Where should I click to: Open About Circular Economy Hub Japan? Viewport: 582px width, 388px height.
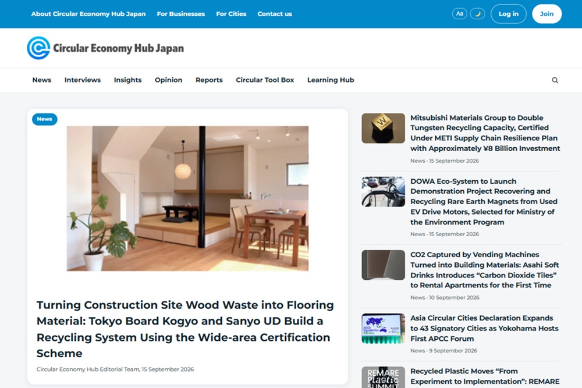click(88, 14)
